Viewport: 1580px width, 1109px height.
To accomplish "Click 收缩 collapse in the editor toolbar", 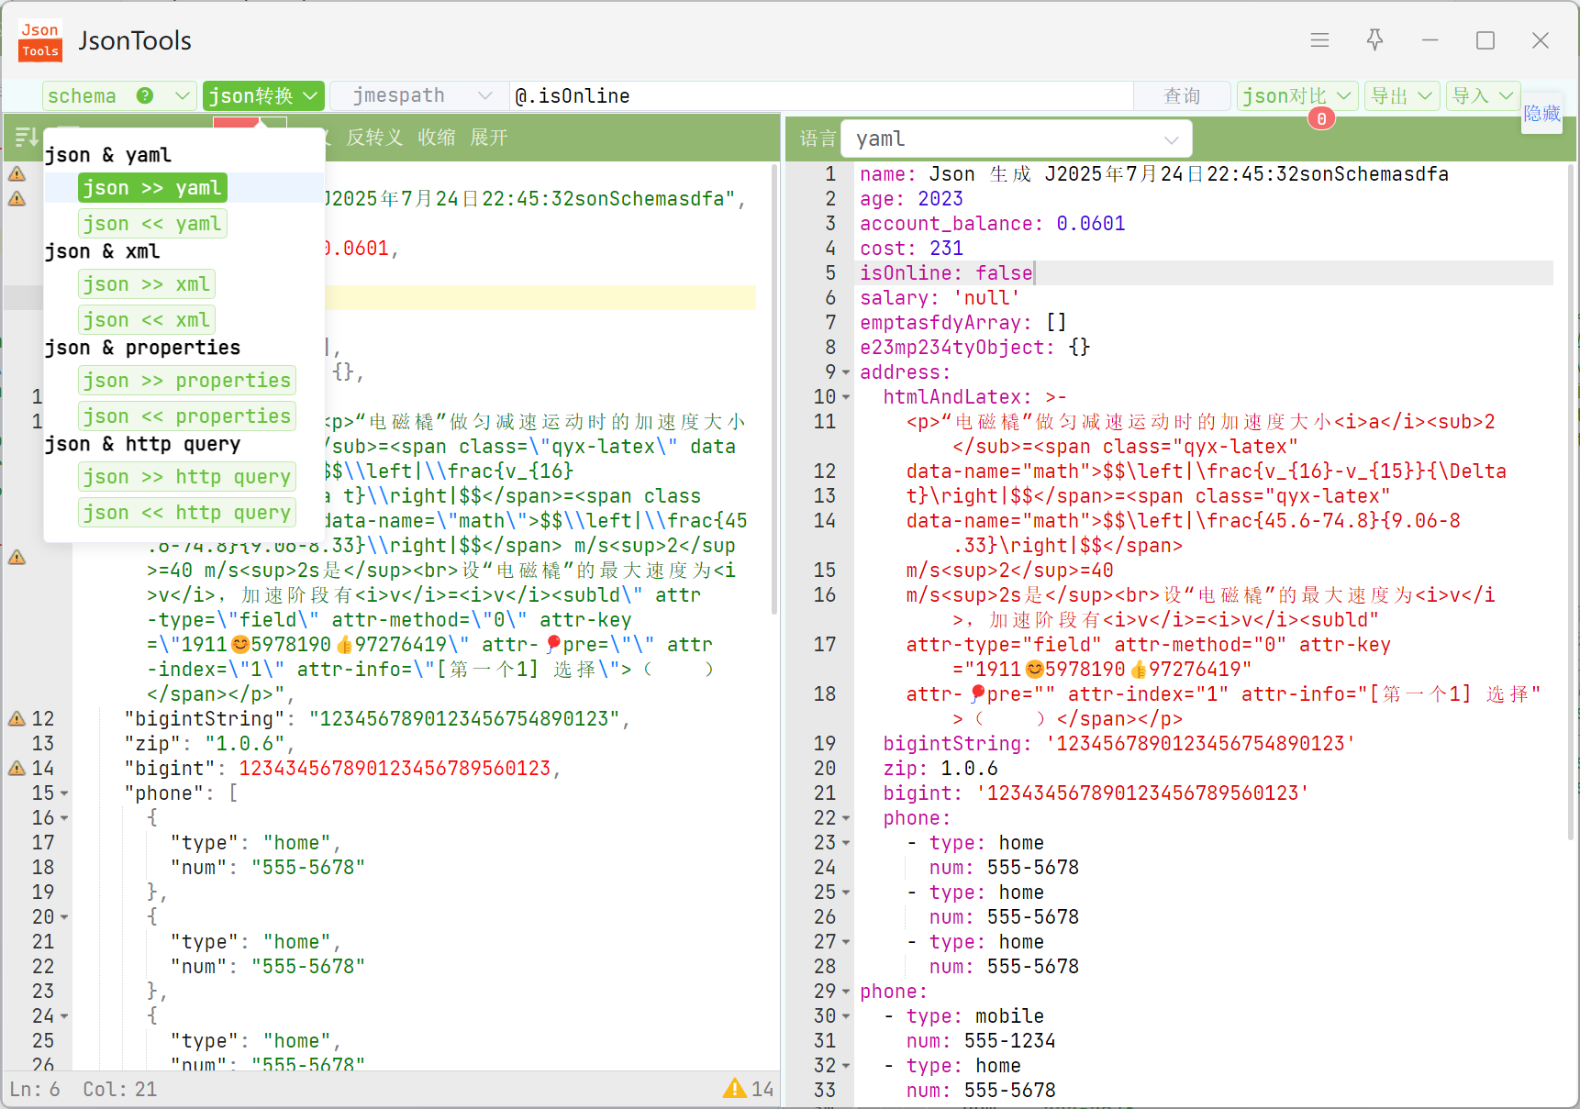I will click(x=437, y=138).
